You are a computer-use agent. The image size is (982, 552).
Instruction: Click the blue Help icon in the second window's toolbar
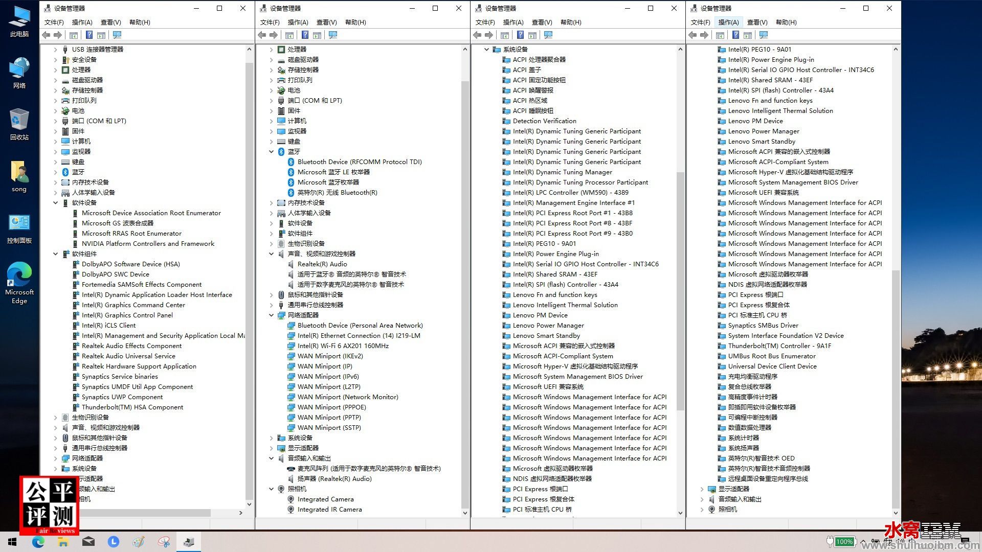click(305, 35)
